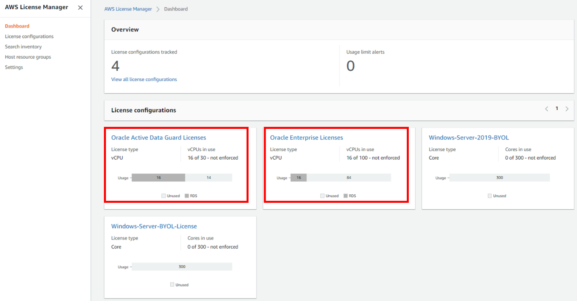The width and height of the screenshot is (577, 301).
Task: Open Settings in the sidebar
Action: pyautogui.click(x=14, y=67)
